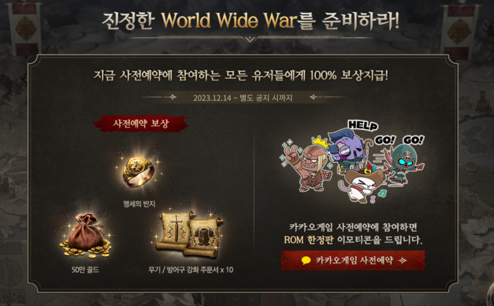
Task: Click the 100% 보상지급 headline text
Action: click(x=349, y=75)
